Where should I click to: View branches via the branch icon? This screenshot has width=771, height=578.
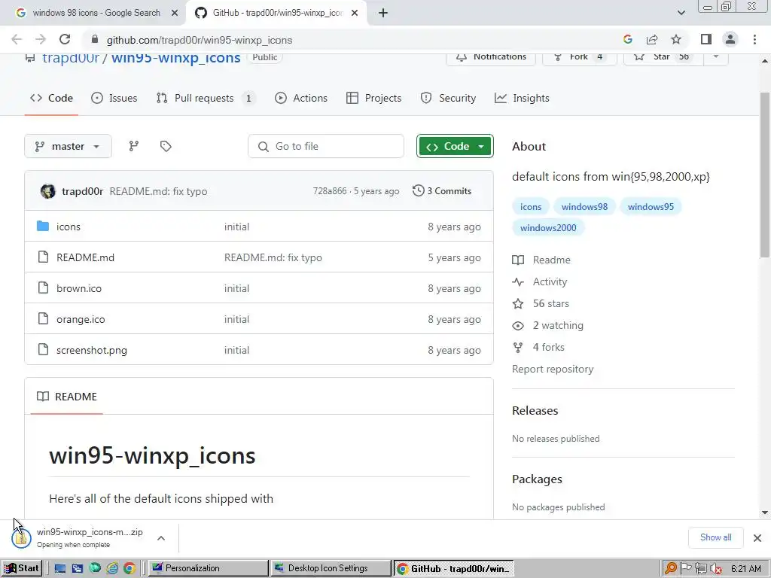134,146
